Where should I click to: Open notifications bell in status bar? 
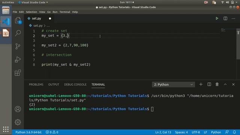tap(234, 132)
